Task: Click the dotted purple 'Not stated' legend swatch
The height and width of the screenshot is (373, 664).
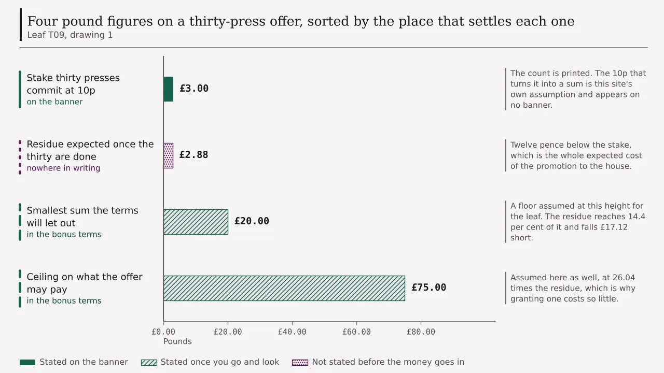Action: click(x=300, y=362)
